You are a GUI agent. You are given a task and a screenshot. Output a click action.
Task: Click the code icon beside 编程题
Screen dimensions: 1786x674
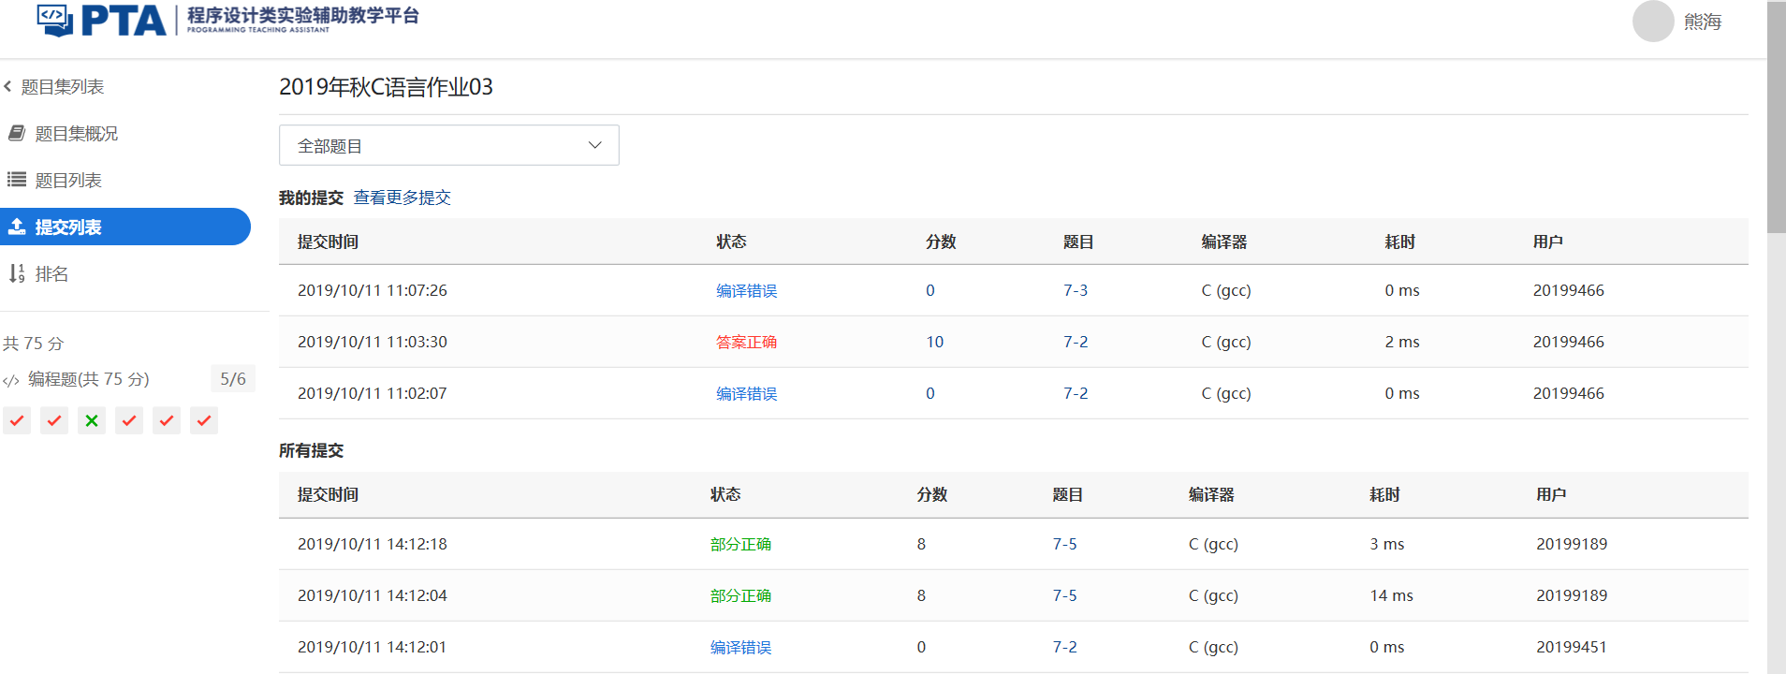coord(11,380)
